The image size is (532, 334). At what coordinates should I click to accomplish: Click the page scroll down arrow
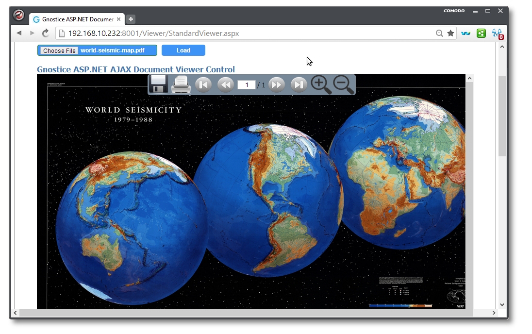pos(502,305)
